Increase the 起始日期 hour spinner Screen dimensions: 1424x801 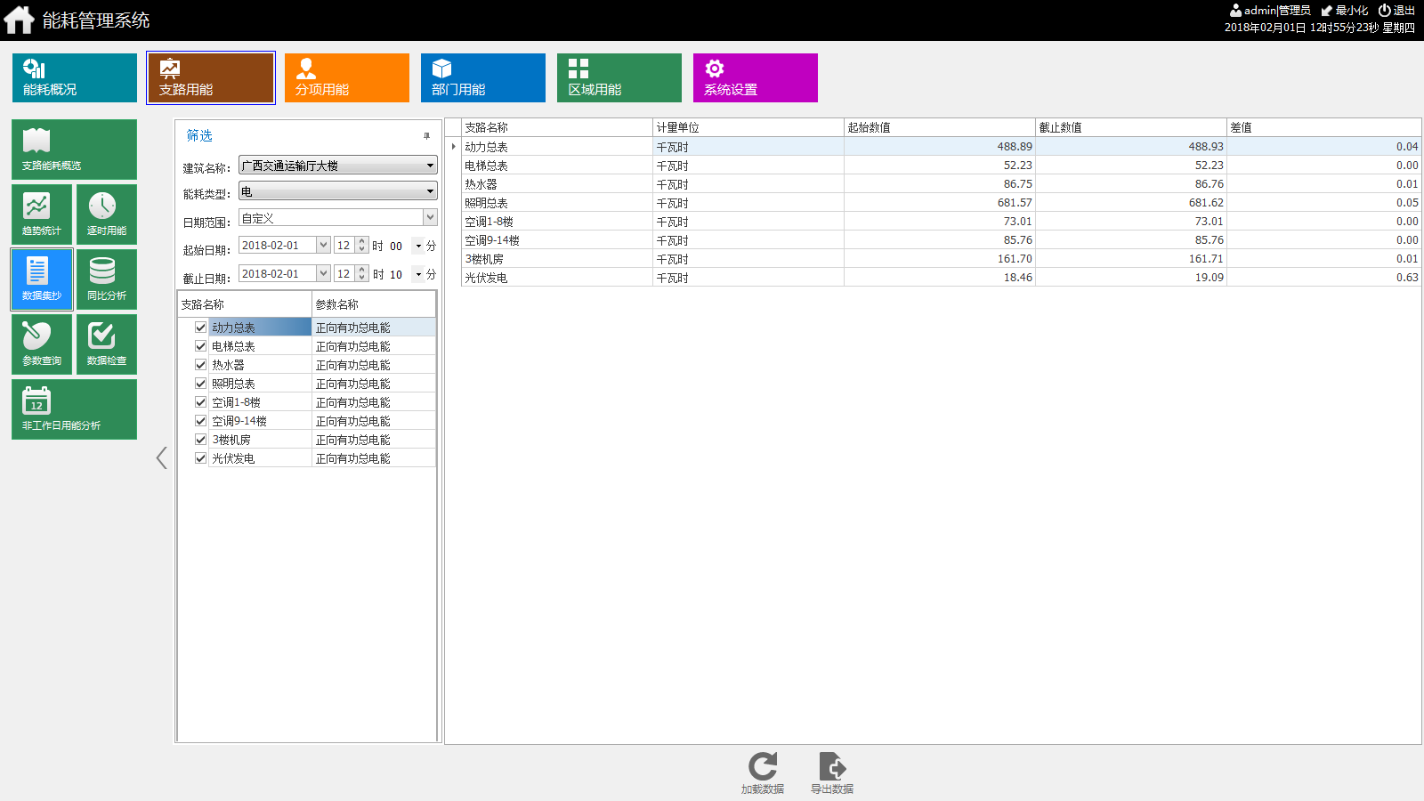pos(361,241)
